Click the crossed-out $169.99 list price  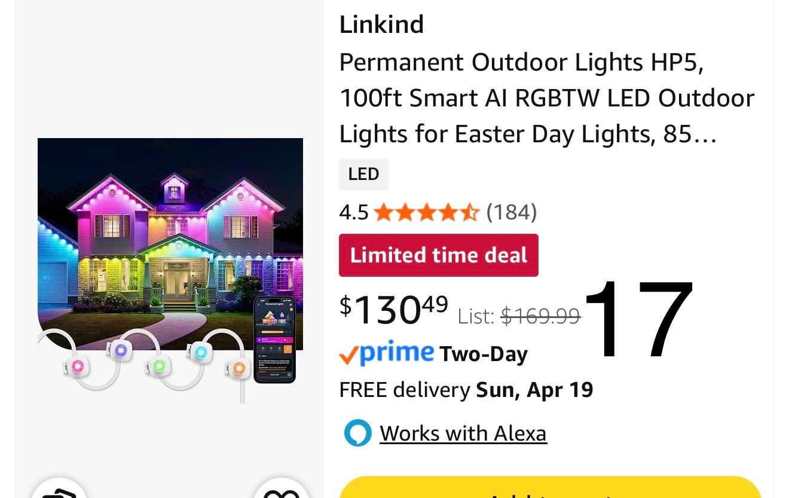(x=540, y=316)
